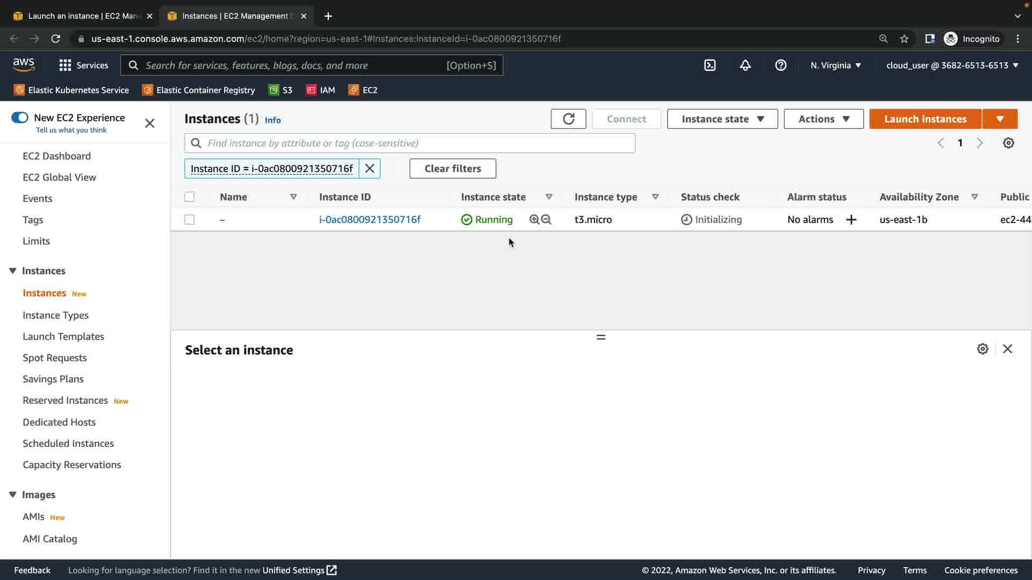Toggle New EC2 Experience switch
This screenshot has height=580, width=1032.
pos(20,118)
